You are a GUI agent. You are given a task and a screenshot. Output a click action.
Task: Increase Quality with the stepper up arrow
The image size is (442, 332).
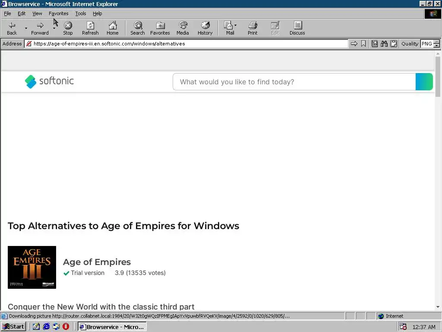pos(437,42)
